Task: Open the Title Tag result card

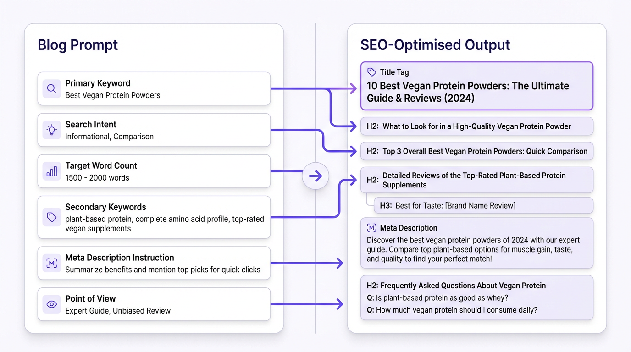Action: 477,86
